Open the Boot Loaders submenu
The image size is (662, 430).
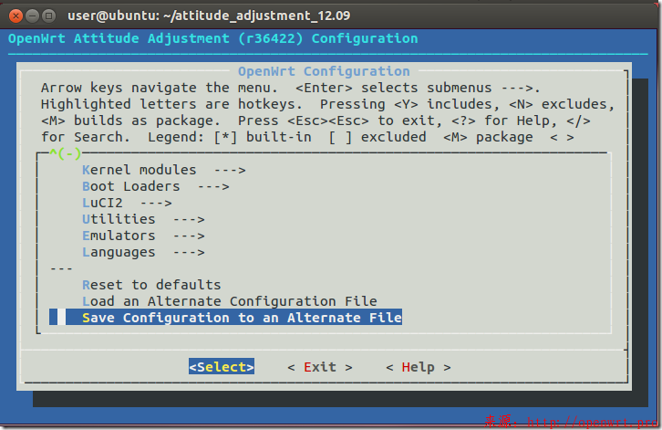[x=156, y=186]
